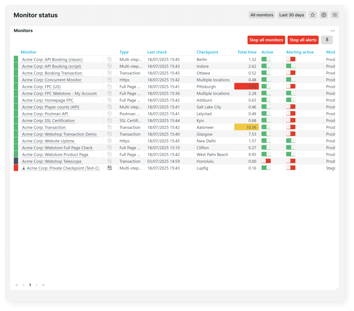Open the Last 30 days period selector
The height and width of the screenshot is (311, 354).
[x=291, y=15]
